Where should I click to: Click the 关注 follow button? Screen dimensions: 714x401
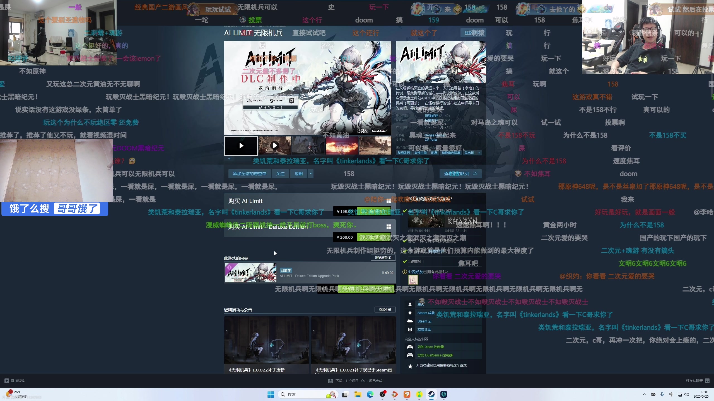[280, 174]
